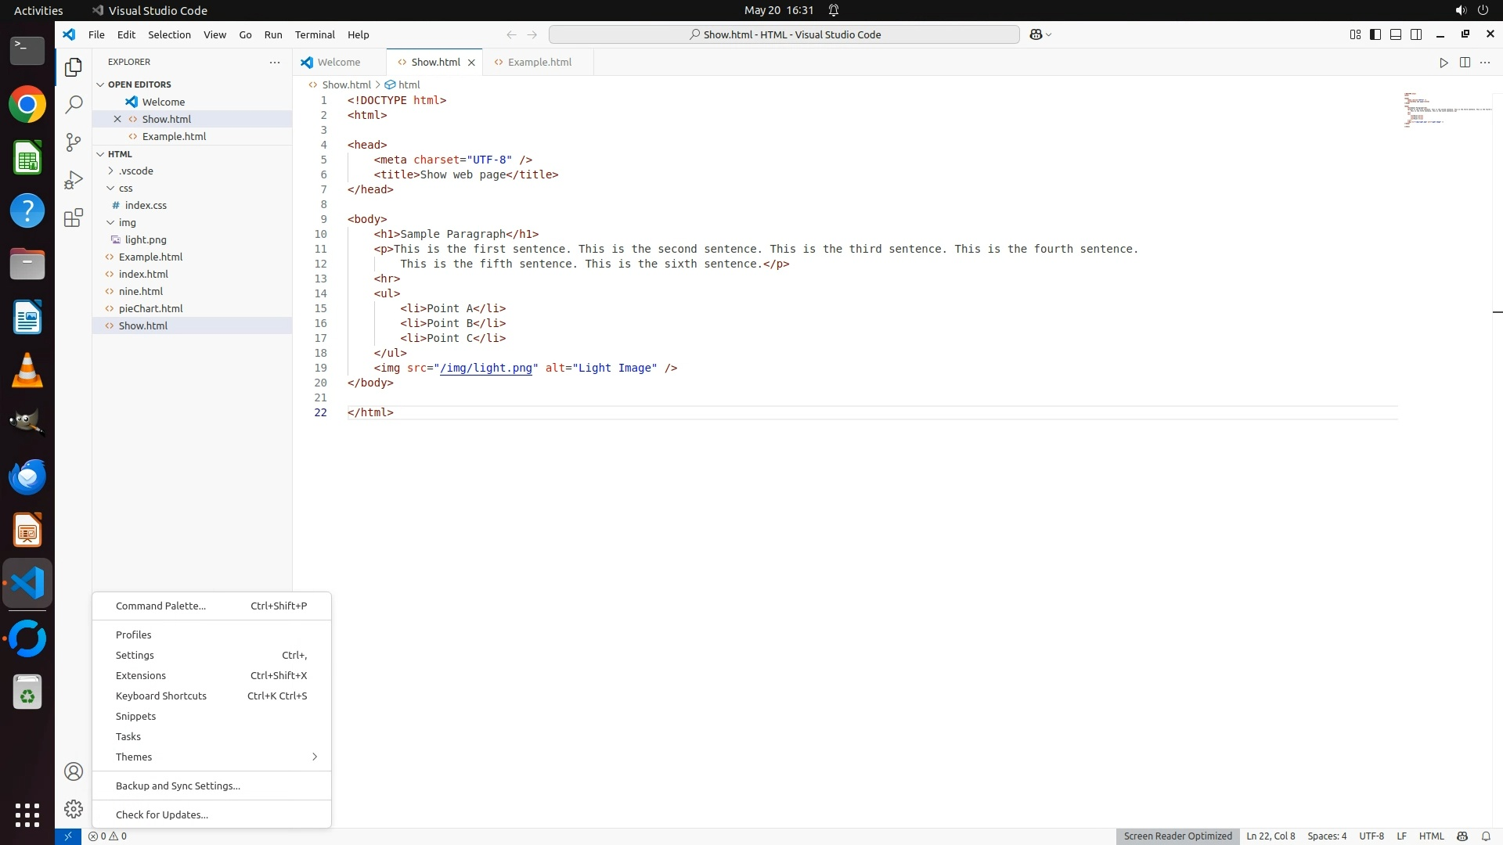Open the Copilot icon in status bar
1503x845 pixels.
(1462, 836)
